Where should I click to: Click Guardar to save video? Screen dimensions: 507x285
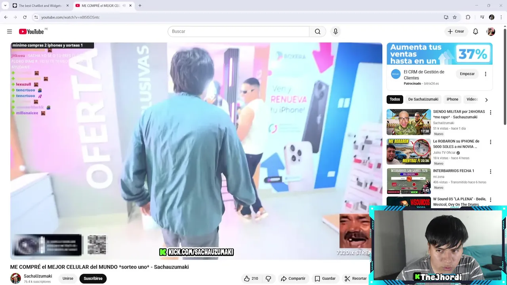[325, 279]
